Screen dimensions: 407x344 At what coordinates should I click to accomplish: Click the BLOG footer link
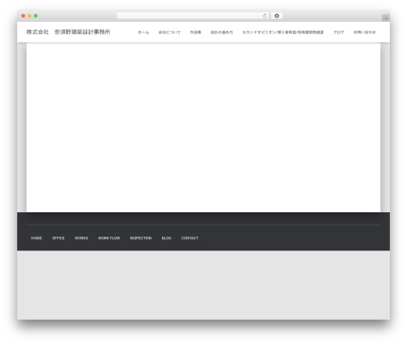pyautogui.click(x=167, y=238)
